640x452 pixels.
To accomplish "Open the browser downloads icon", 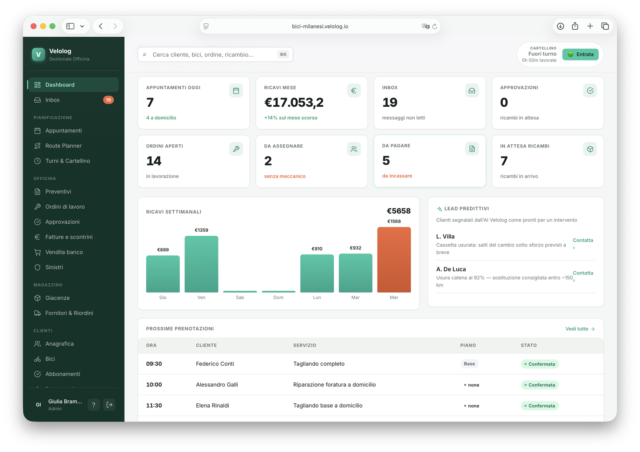I will click(x=560, y=26).
